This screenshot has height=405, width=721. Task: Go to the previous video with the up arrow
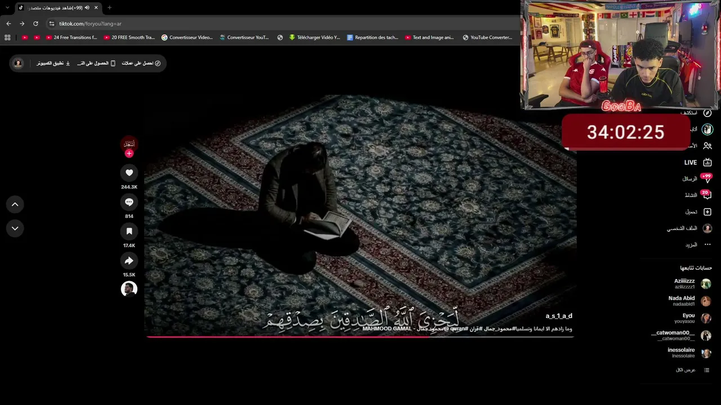pyautogui.click(x=15, y=204)
